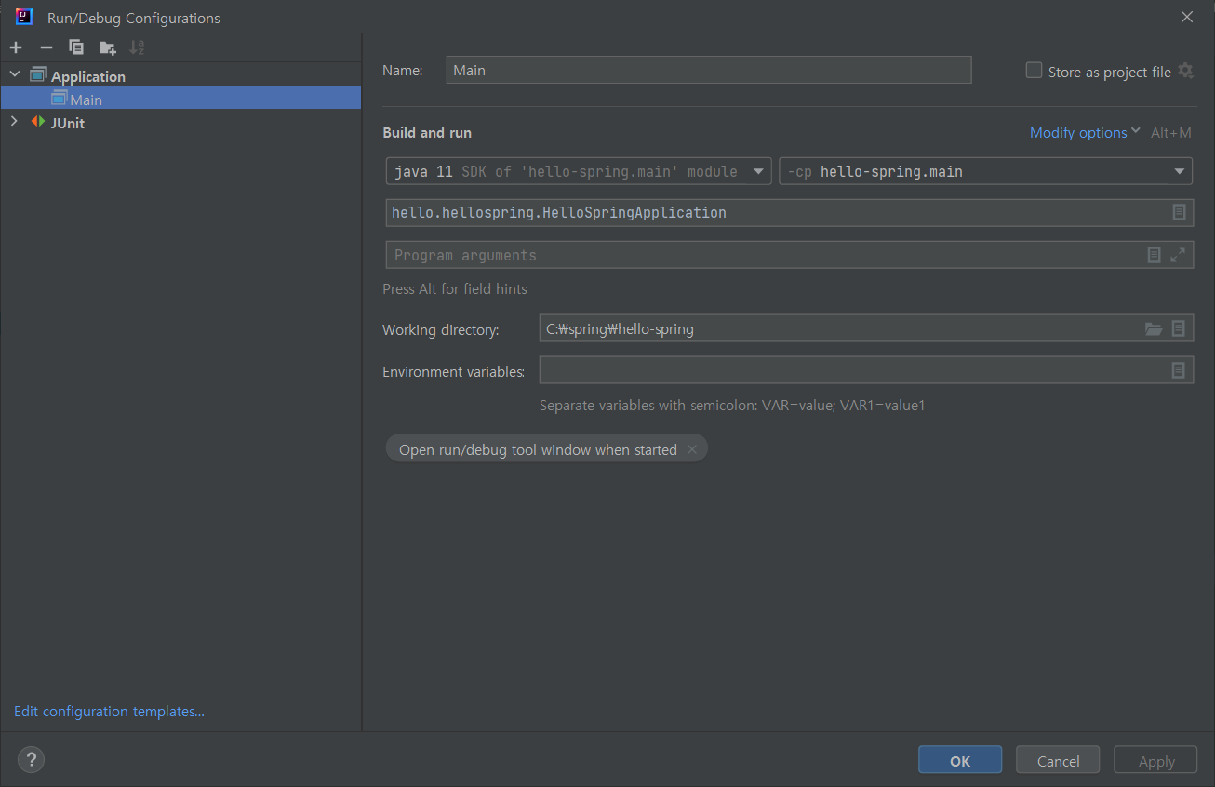Click the Application folder icon in the tree

pos(38,75)
